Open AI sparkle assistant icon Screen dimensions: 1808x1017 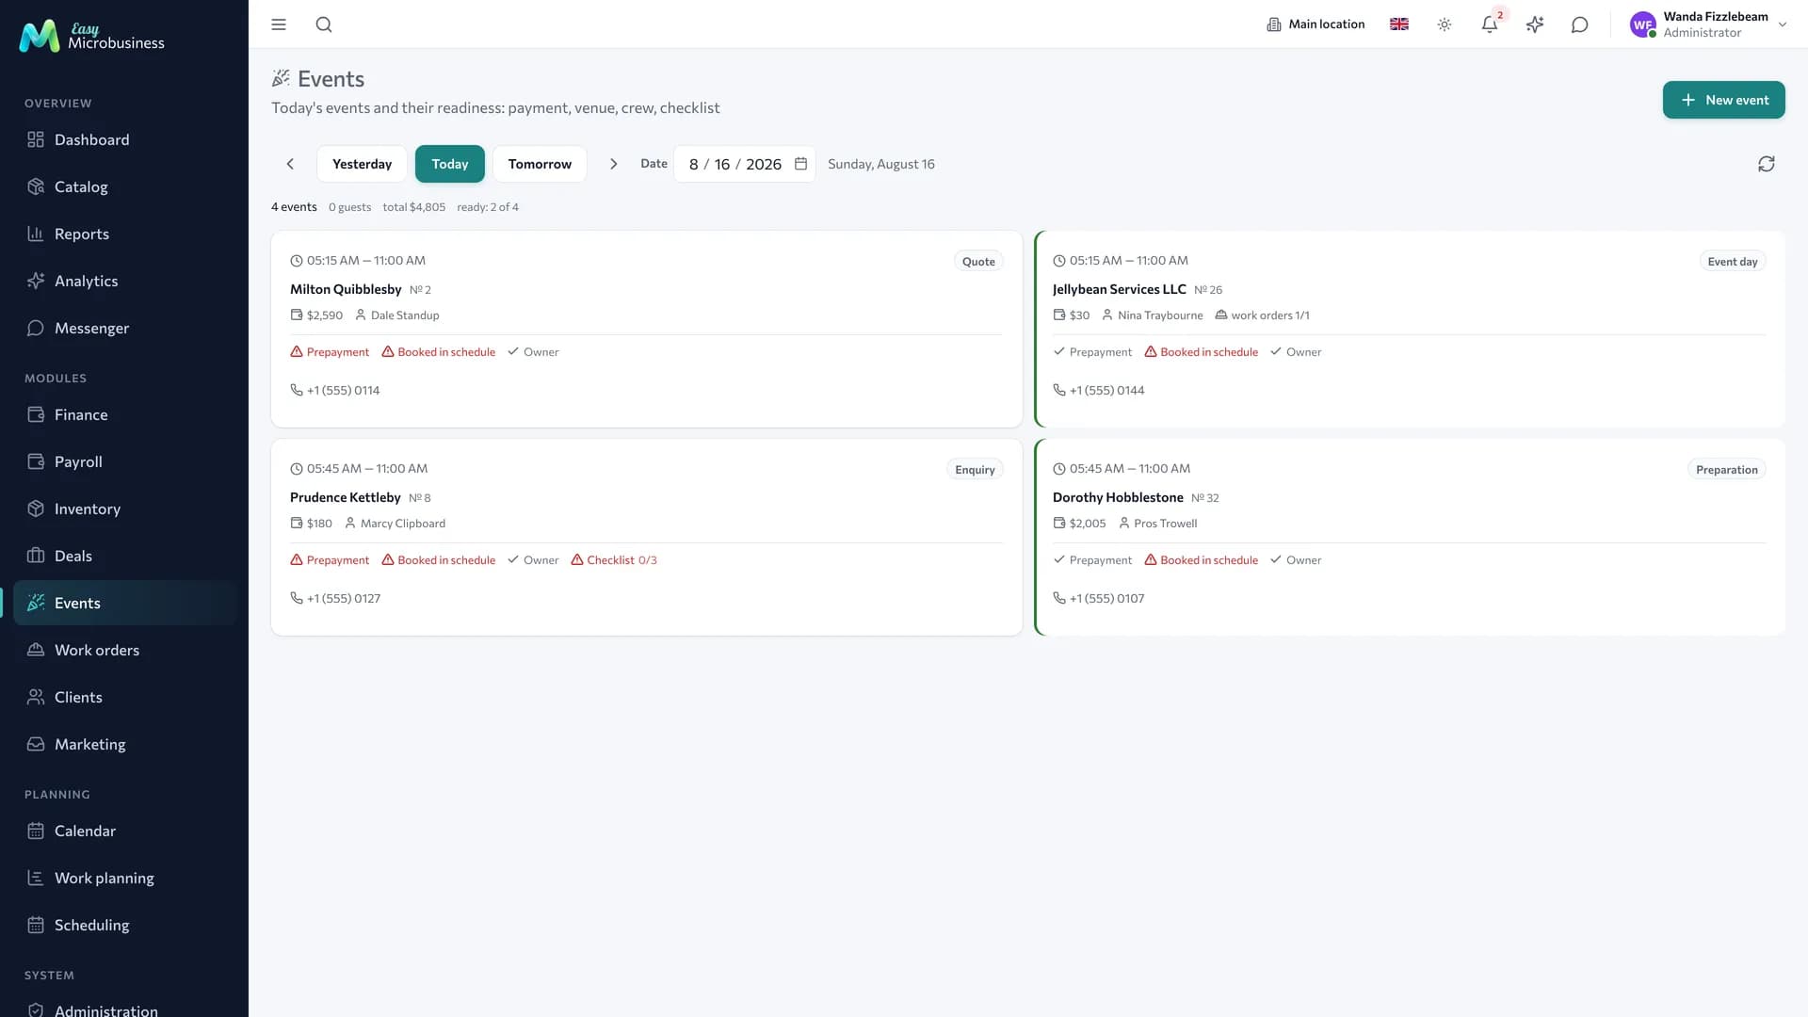click(1535, 24)
